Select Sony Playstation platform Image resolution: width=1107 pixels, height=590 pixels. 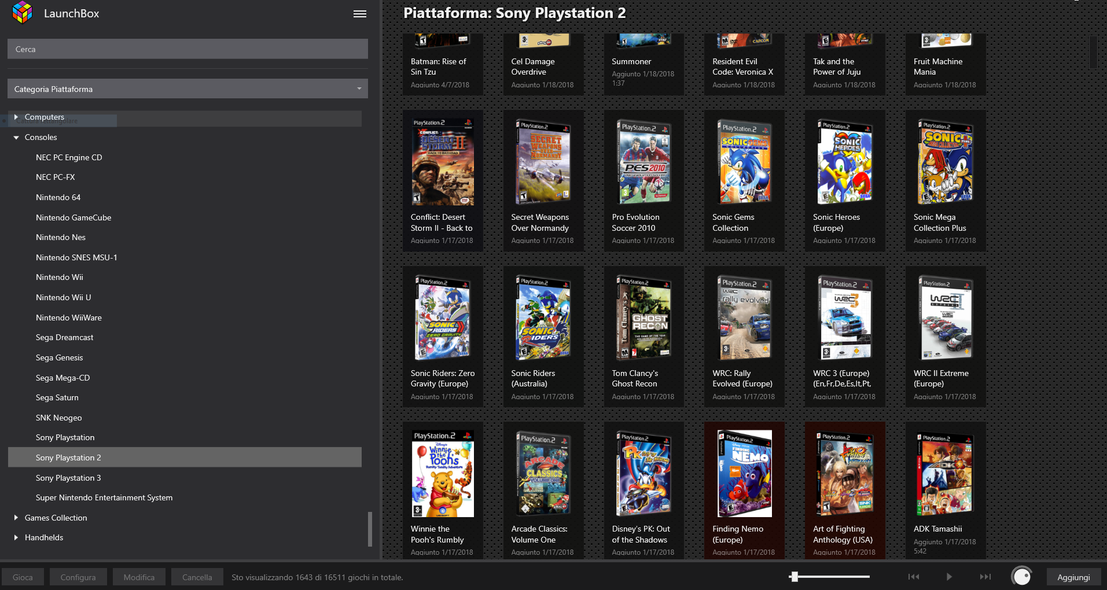coord(65,437)
